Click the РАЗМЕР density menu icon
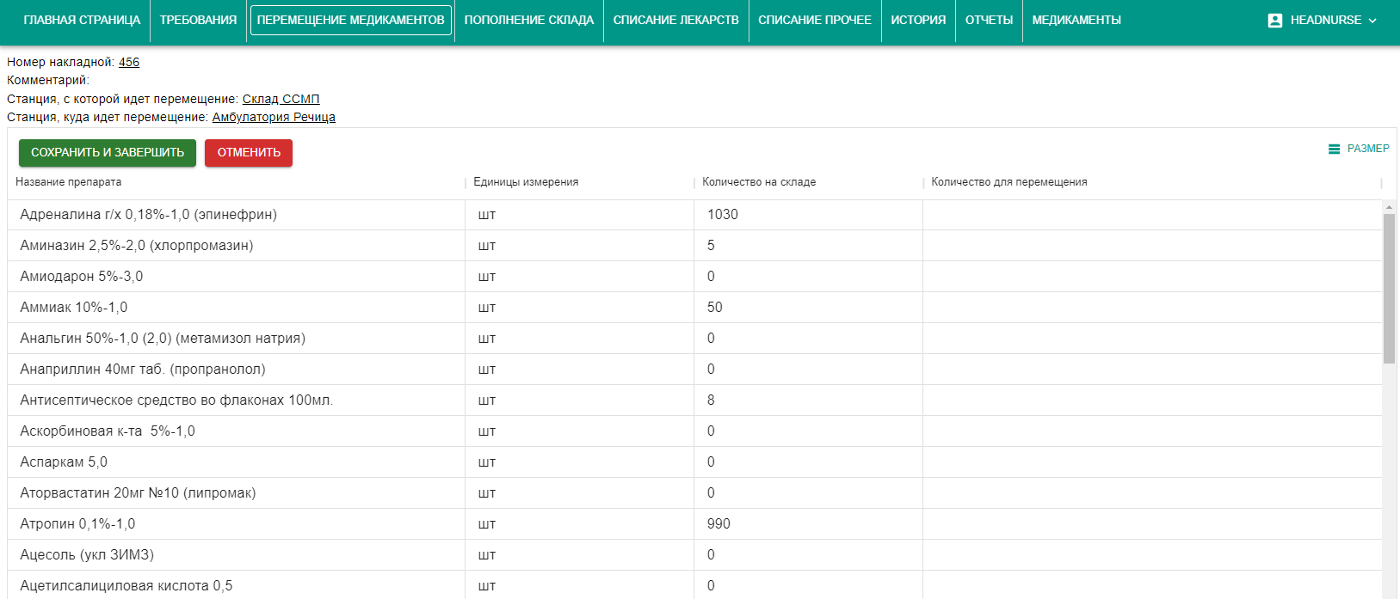The height and width of the screenshot is (599, 1400). [1334, 149]
